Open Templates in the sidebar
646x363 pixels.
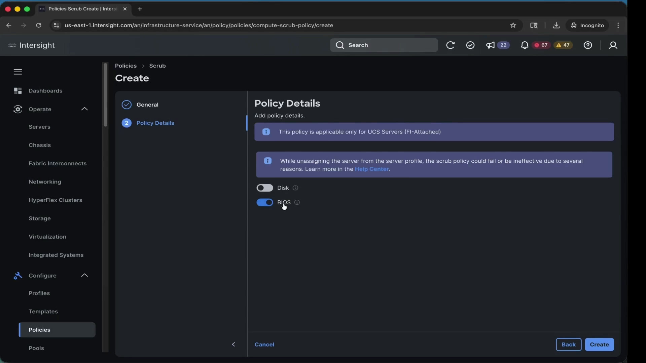click(x=43, y=312)
